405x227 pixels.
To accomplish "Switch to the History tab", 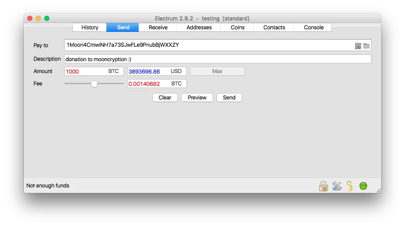I will click(90, 27).
